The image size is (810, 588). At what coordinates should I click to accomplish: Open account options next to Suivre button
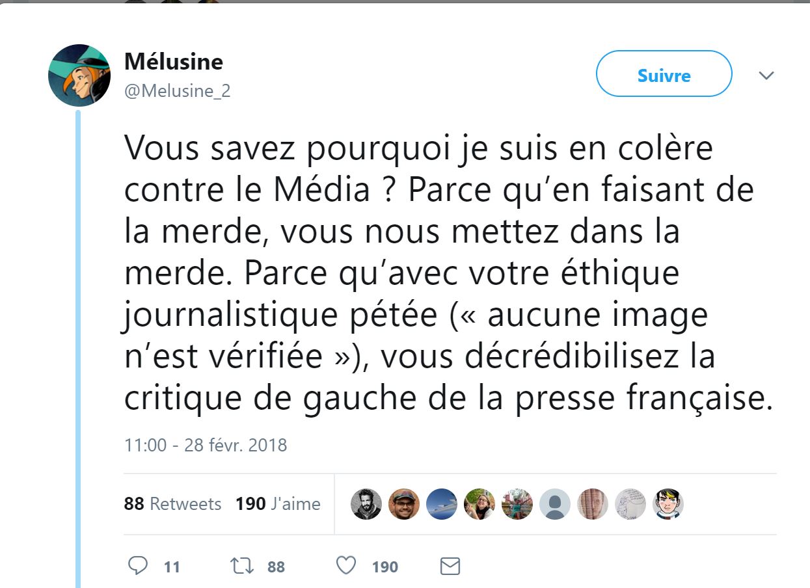(766, 74)
